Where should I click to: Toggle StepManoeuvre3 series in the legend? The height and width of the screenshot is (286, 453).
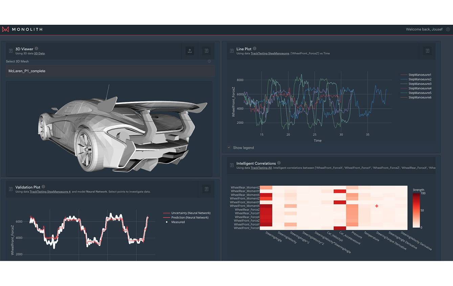[420, 84]
